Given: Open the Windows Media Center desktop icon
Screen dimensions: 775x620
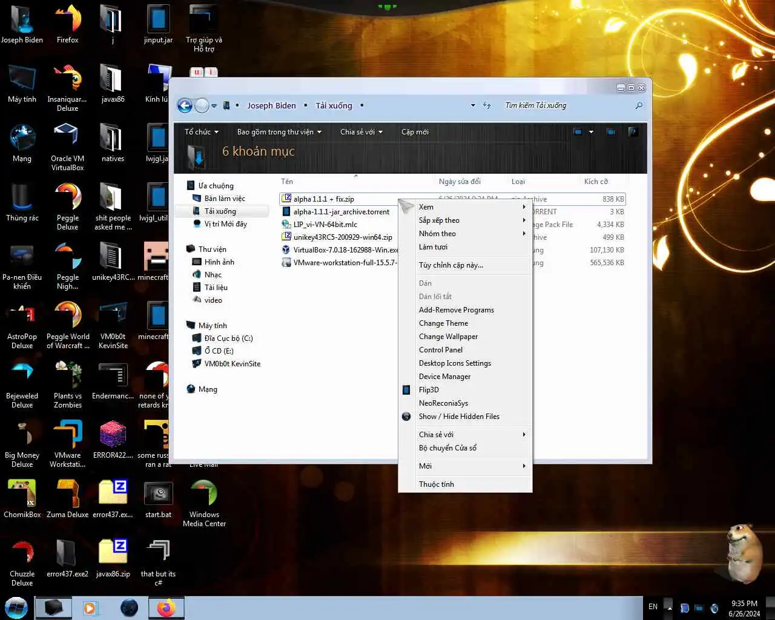Looking at the screenshot, I should (x=204, y=503).
